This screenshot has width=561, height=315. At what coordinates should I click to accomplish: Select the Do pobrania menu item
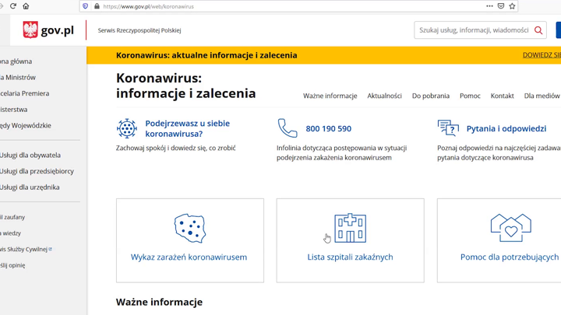point(430,96)
